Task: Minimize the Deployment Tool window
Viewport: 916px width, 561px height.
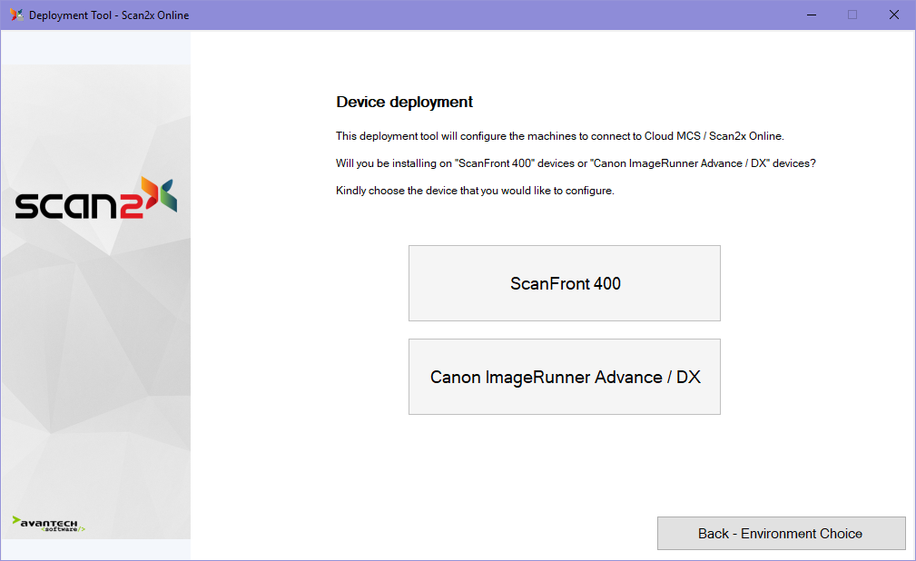Action: tap(810, 15)
